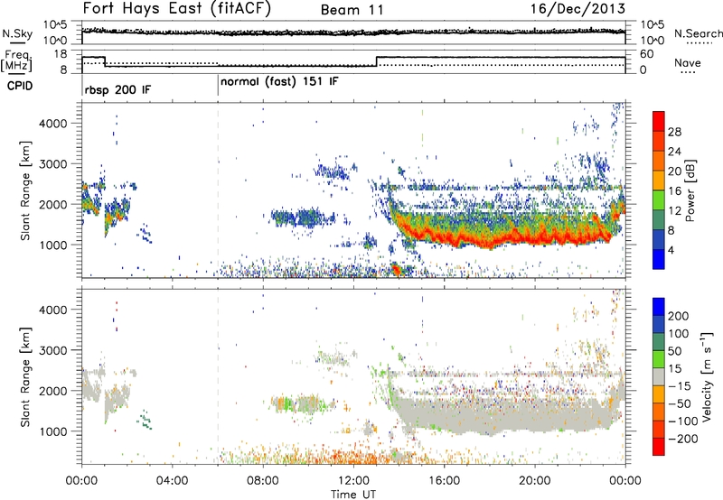This screenshot has height=500, width=723.
Task: Click the '18' tick on frequency axis
Action: pos(61,54)
